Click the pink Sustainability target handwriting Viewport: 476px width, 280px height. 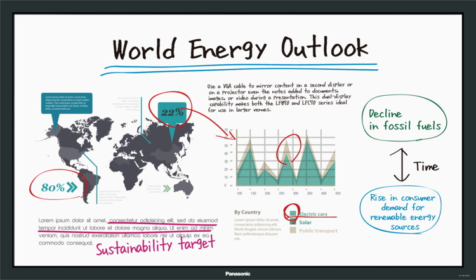coord(155,246)
